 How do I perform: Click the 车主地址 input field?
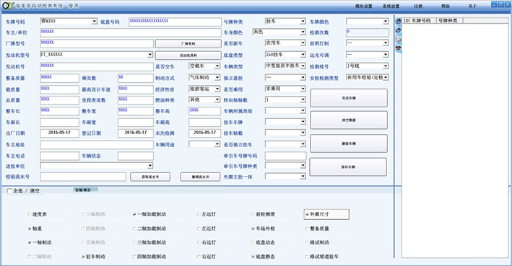click(x=97, y=144)
